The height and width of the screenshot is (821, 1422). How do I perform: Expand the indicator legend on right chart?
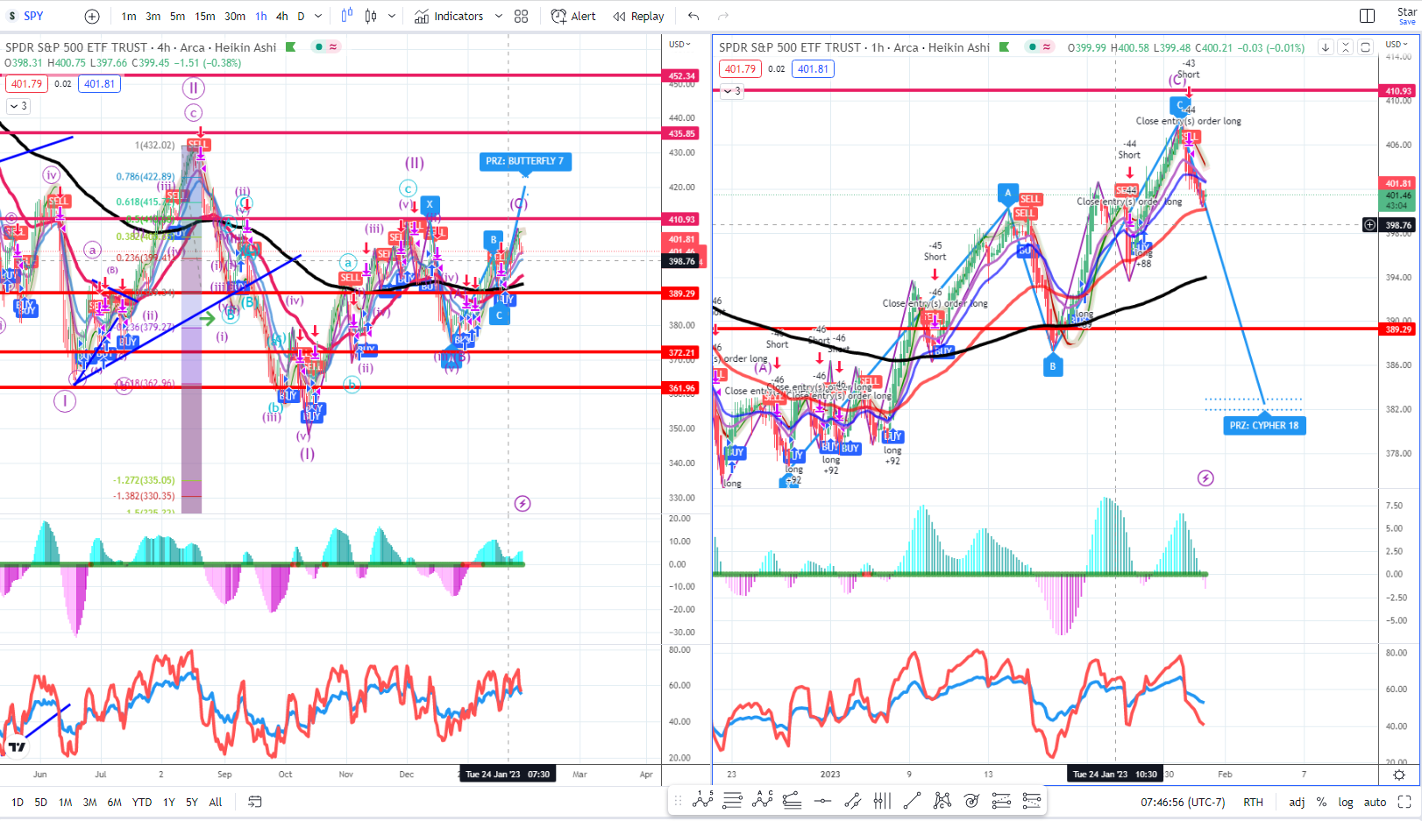[x=731, y=91]
